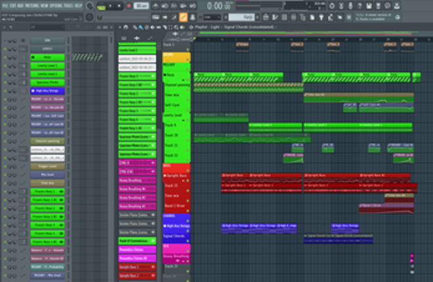Mute playlist Track 1 with its LED
Screen dimensions: 433x282
click(x=188, y=50)
